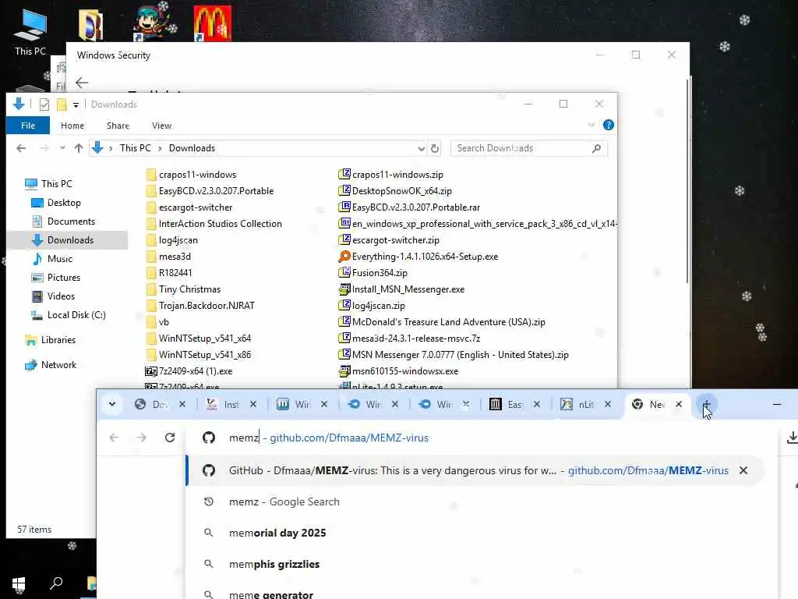This screenshot has width=798, height=599.
Task: Expand the Explorer address bar history dropdown
Action: coord(421,148)
